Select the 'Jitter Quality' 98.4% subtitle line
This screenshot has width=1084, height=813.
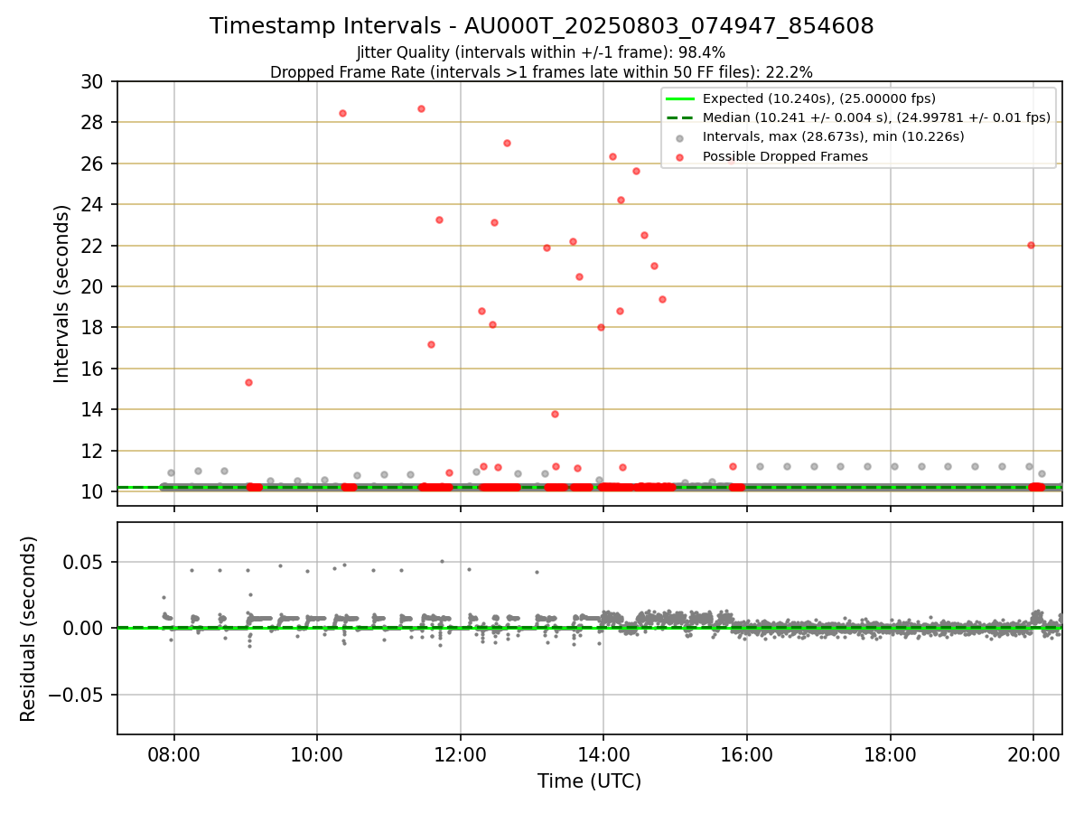click(x=541, y=52)
